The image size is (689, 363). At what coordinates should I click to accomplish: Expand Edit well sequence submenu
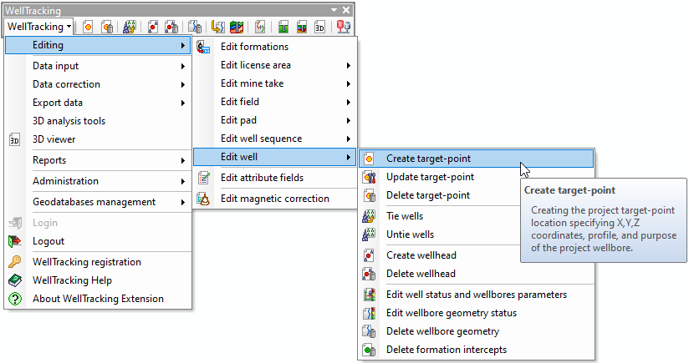274,139
